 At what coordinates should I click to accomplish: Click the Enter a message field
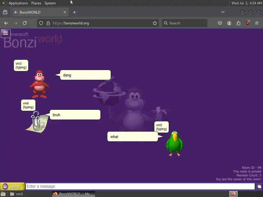coord(140,186)
